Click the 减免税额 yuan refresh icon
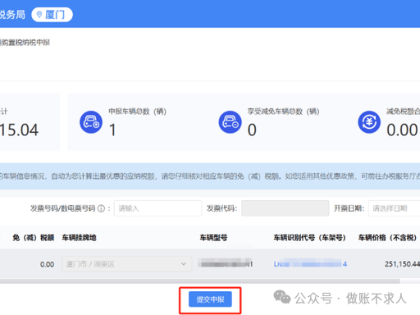The image size is (420, 315). click(369, 122)
